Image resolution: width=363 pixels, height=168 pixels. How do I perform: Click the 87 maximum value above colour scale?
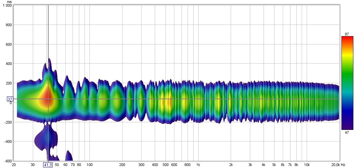coord(347,34)
